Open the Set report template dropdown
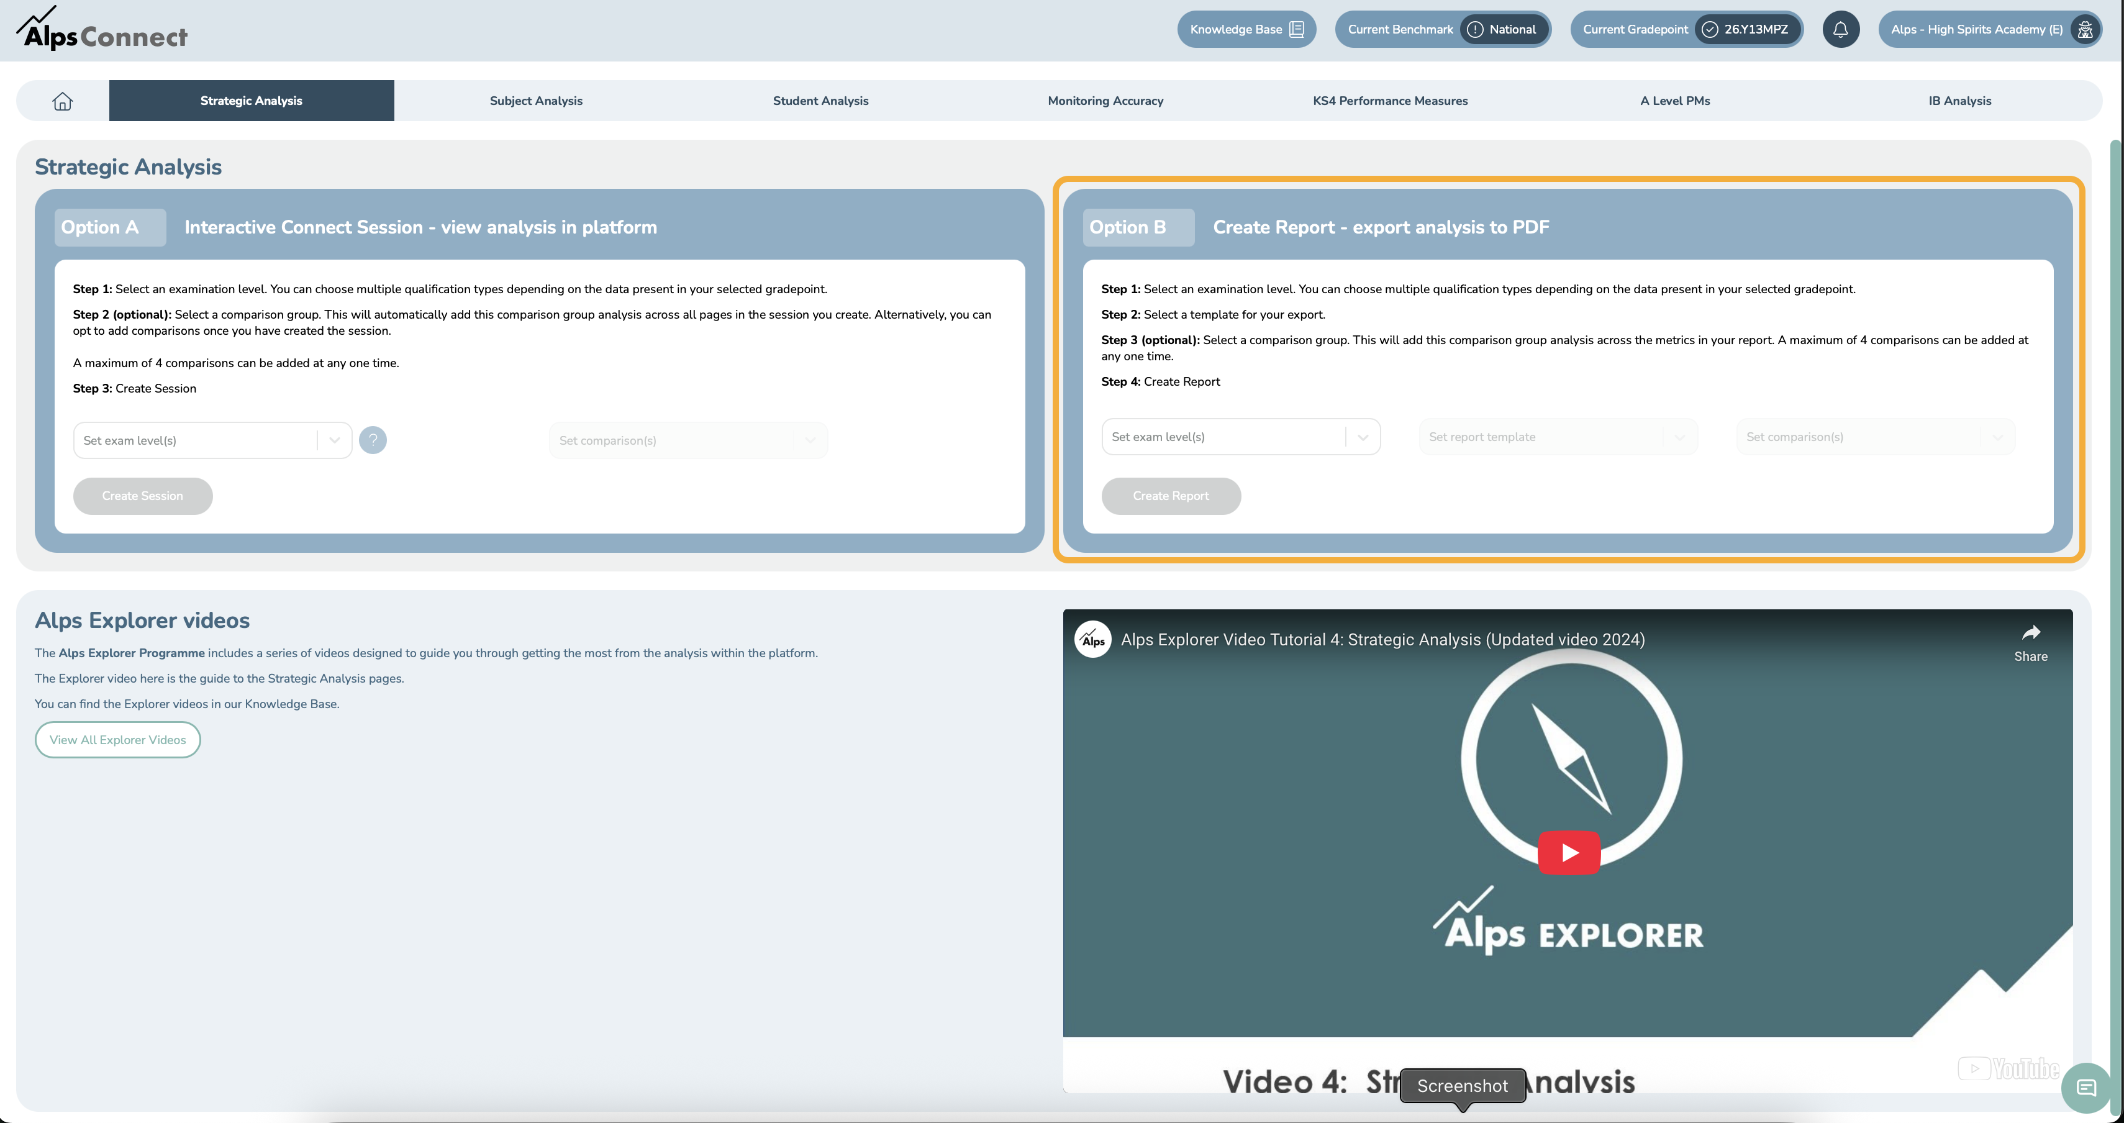This screenshot has width=2124, height=1123. pyautogui.click(x=1558, y=437)
